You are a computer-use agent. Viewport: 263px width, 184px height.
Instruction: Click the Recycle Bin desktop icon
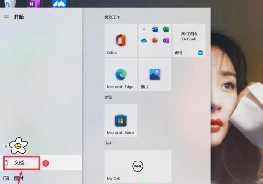coord(9,4)
